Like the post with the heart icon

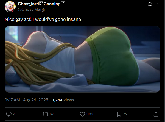(x=82, y=114)
